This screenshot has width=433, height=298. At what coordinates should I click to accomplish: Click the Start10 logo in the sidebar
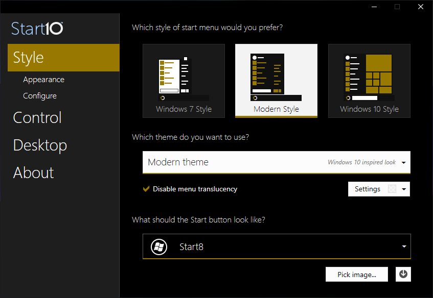click(37, 29)
